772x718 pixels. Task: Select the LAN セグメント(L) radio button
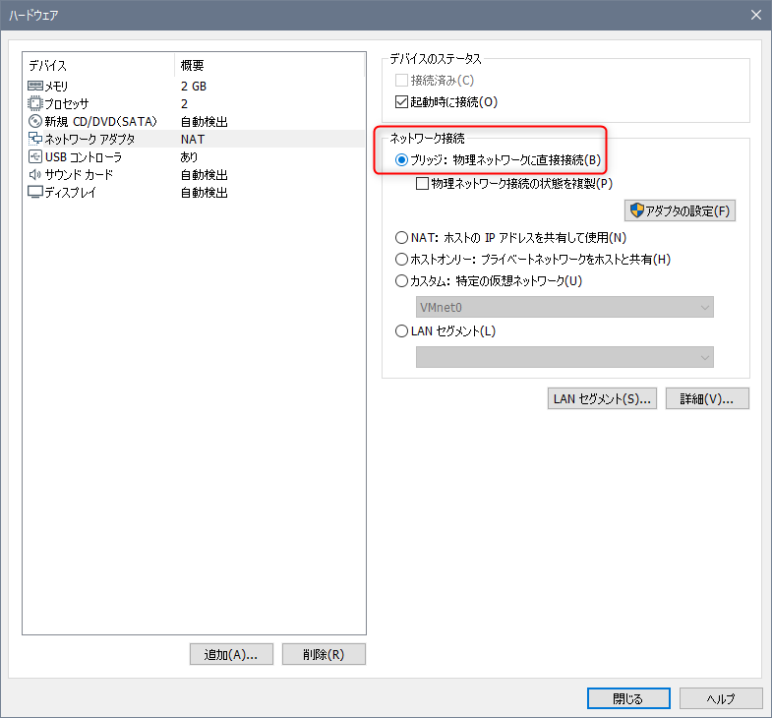click(402, 330)
